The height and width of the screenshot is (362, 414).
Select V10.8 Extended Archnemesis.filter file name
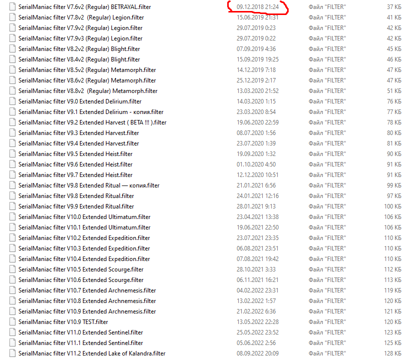click(x=87, y=301)
